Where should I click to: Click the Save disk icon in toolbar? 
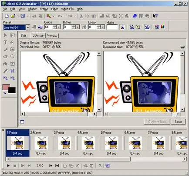coord(23,16)
